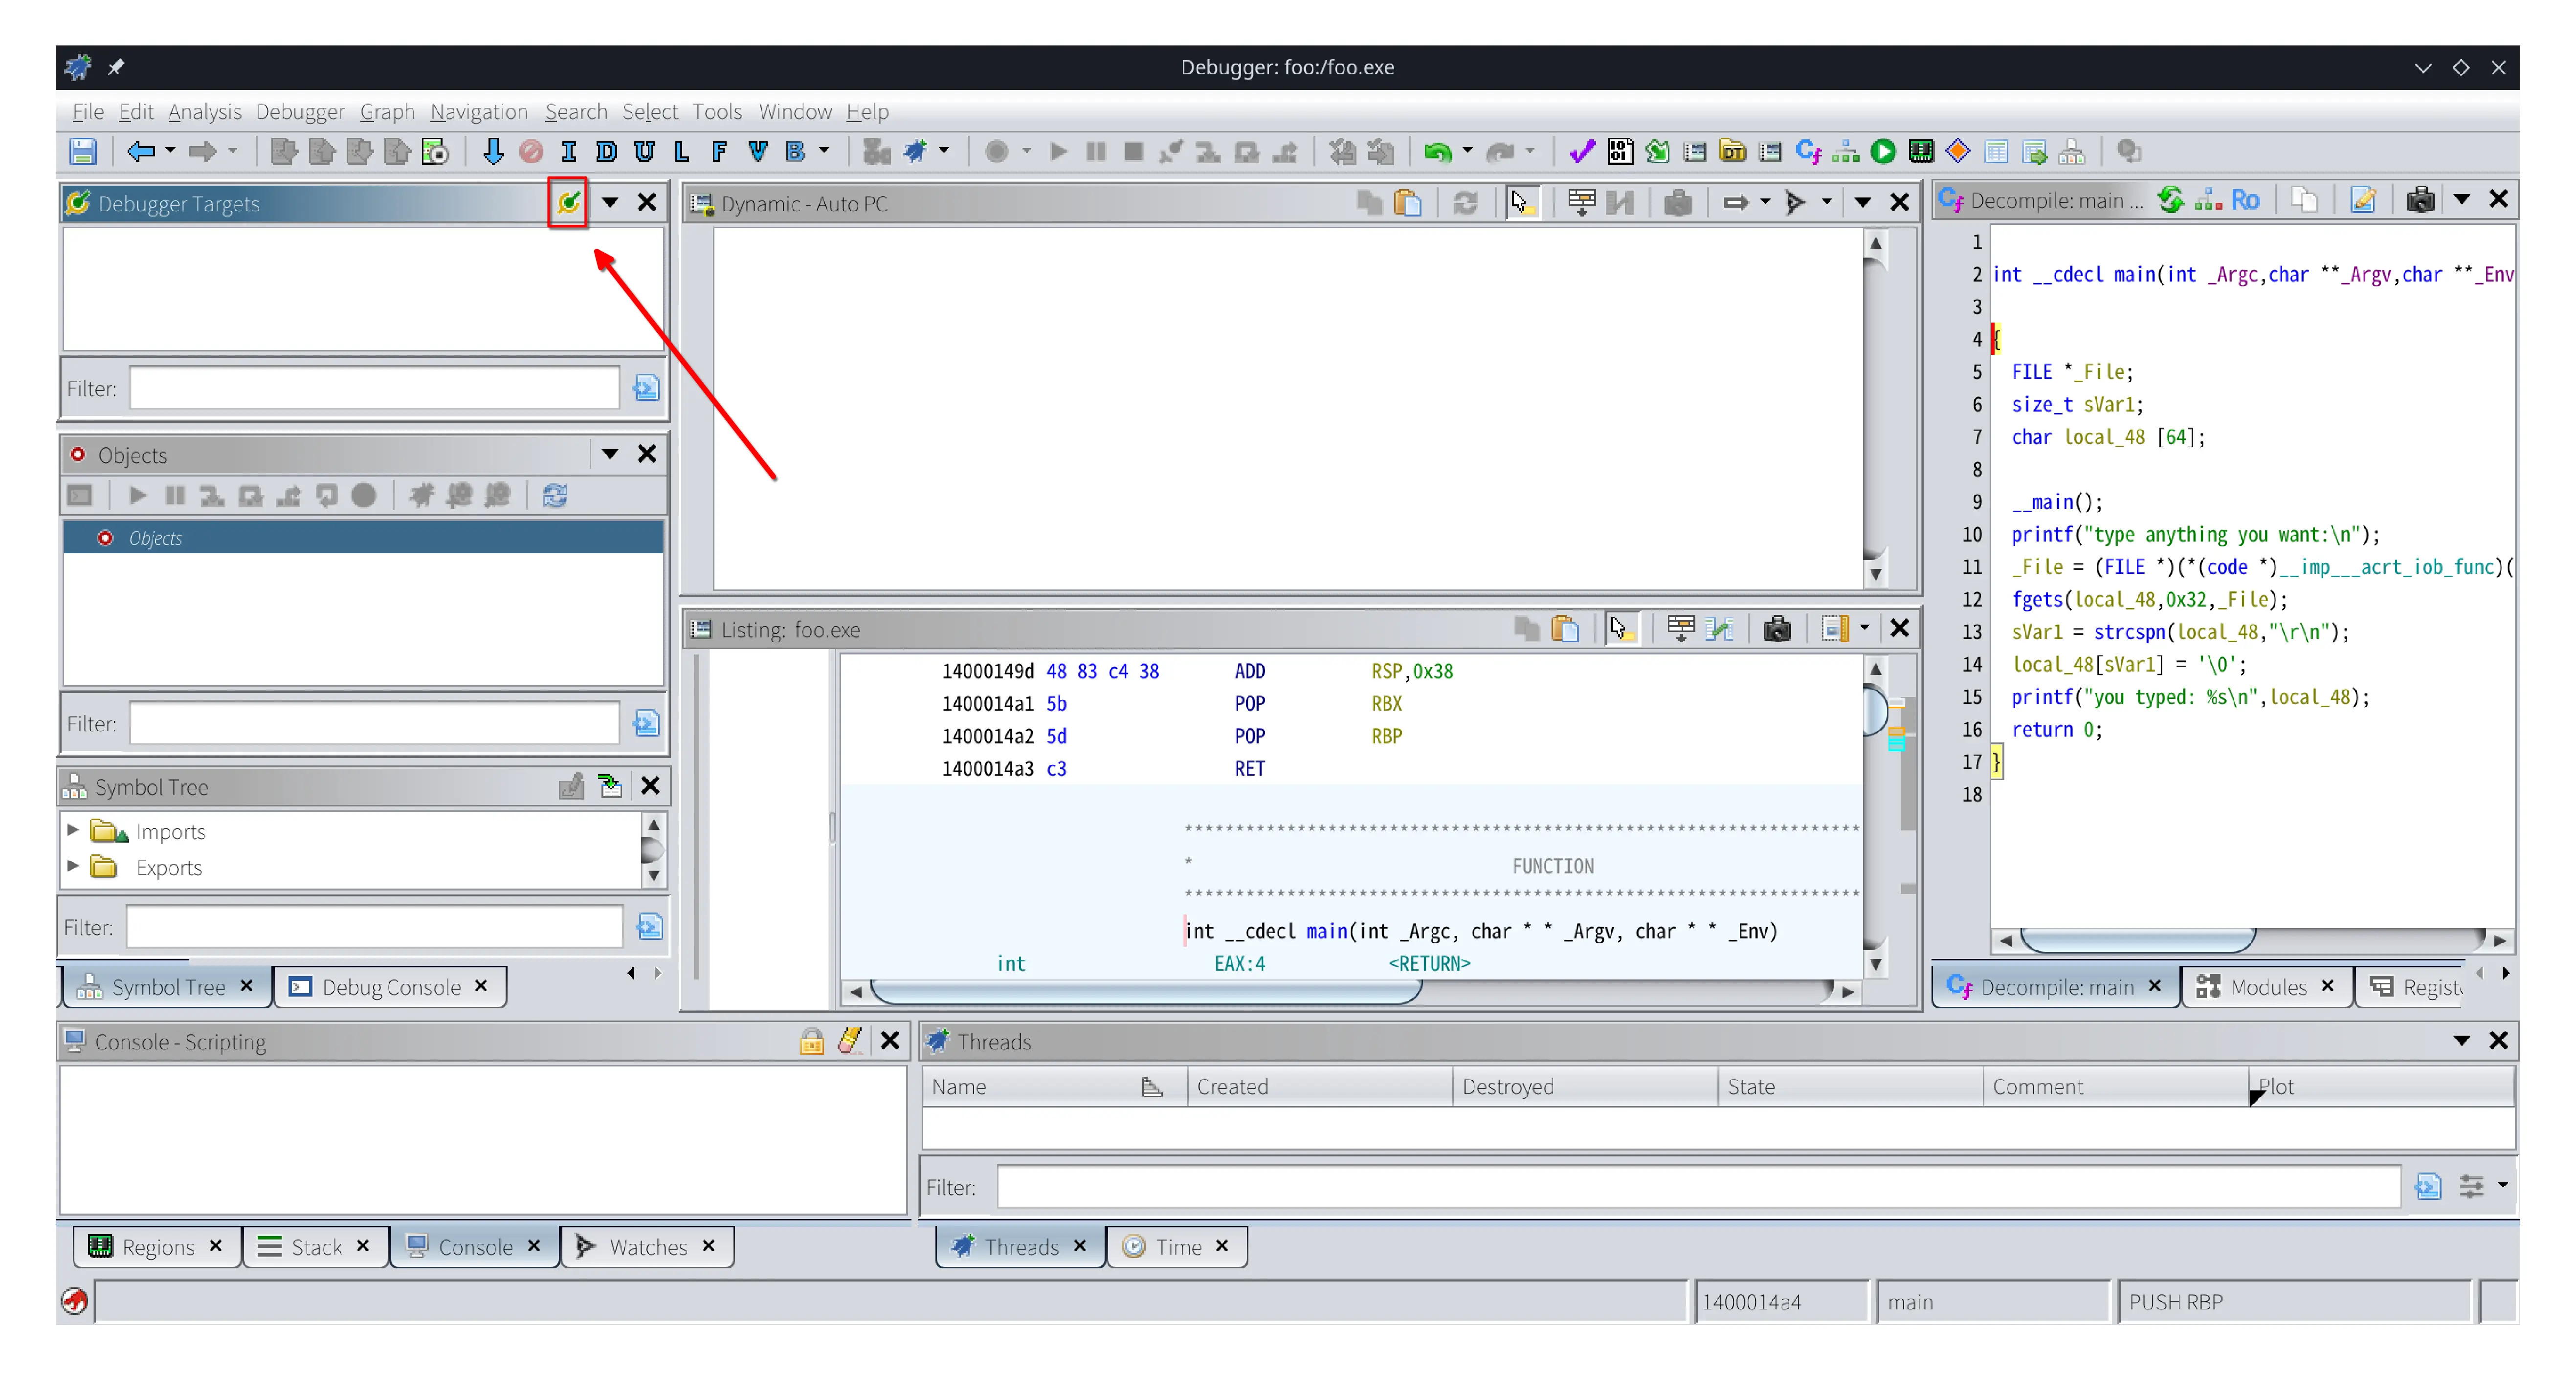The width and height of the screenshot is (2576, 1391).
Task: Expand the Exports folder in Symbol Tree
Action: pyautogui.click(x=73, y=867)
